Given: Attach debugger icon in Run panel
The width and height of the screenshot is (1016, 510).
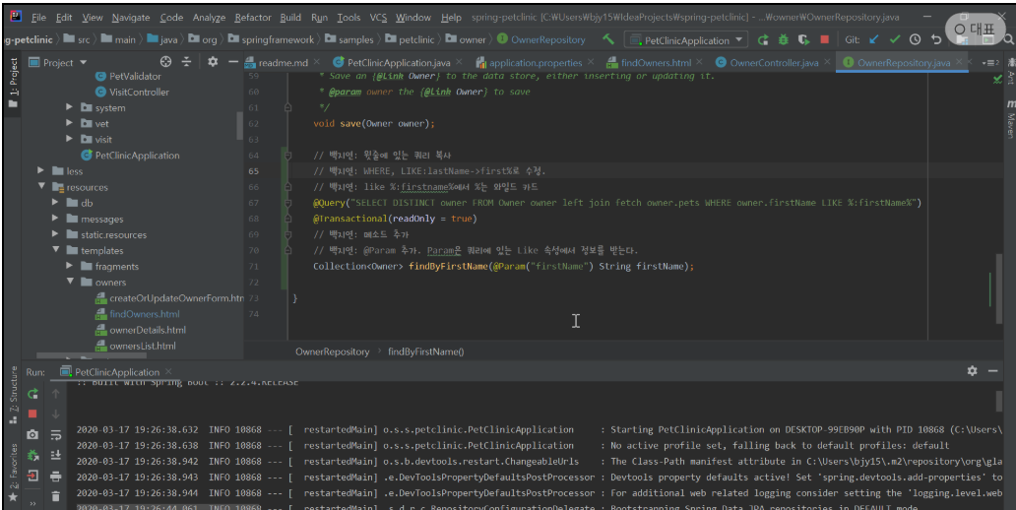Looking at the screenshot, I should pyautogui.click(x=32, y=456).
